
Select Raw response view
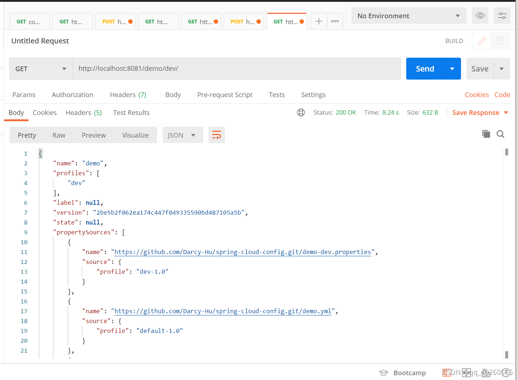(59, 135)
